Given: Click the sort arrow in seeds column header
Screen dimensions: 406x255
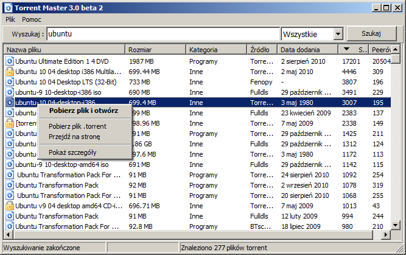Looking at the screenshot, I should [347, 49].
